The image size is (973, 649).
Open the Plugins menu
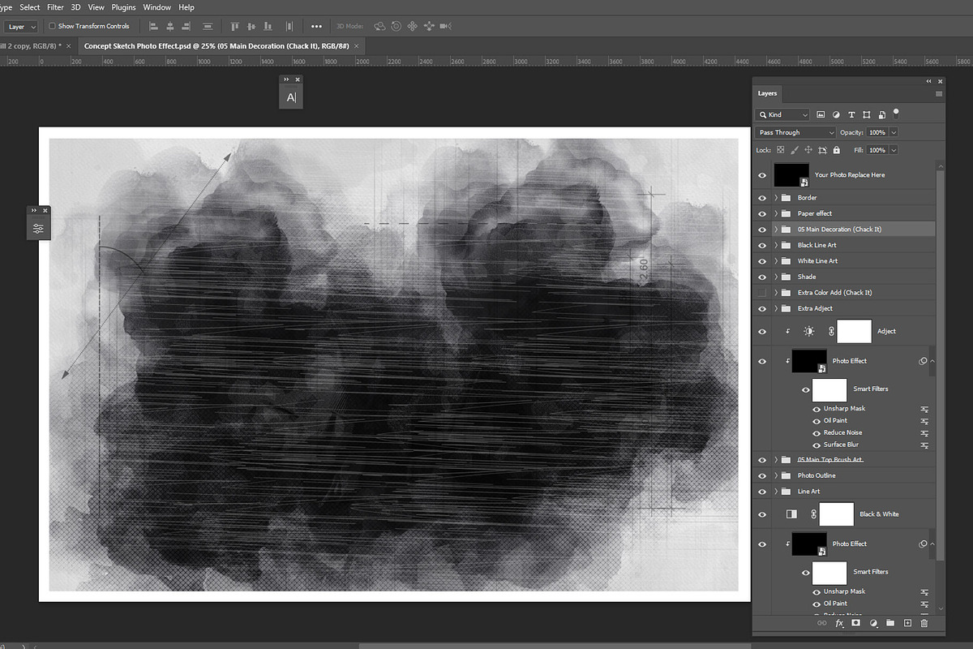click(124, 7)
